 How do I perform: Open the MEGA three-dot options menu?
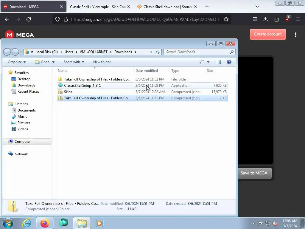[x=295, y=35]
